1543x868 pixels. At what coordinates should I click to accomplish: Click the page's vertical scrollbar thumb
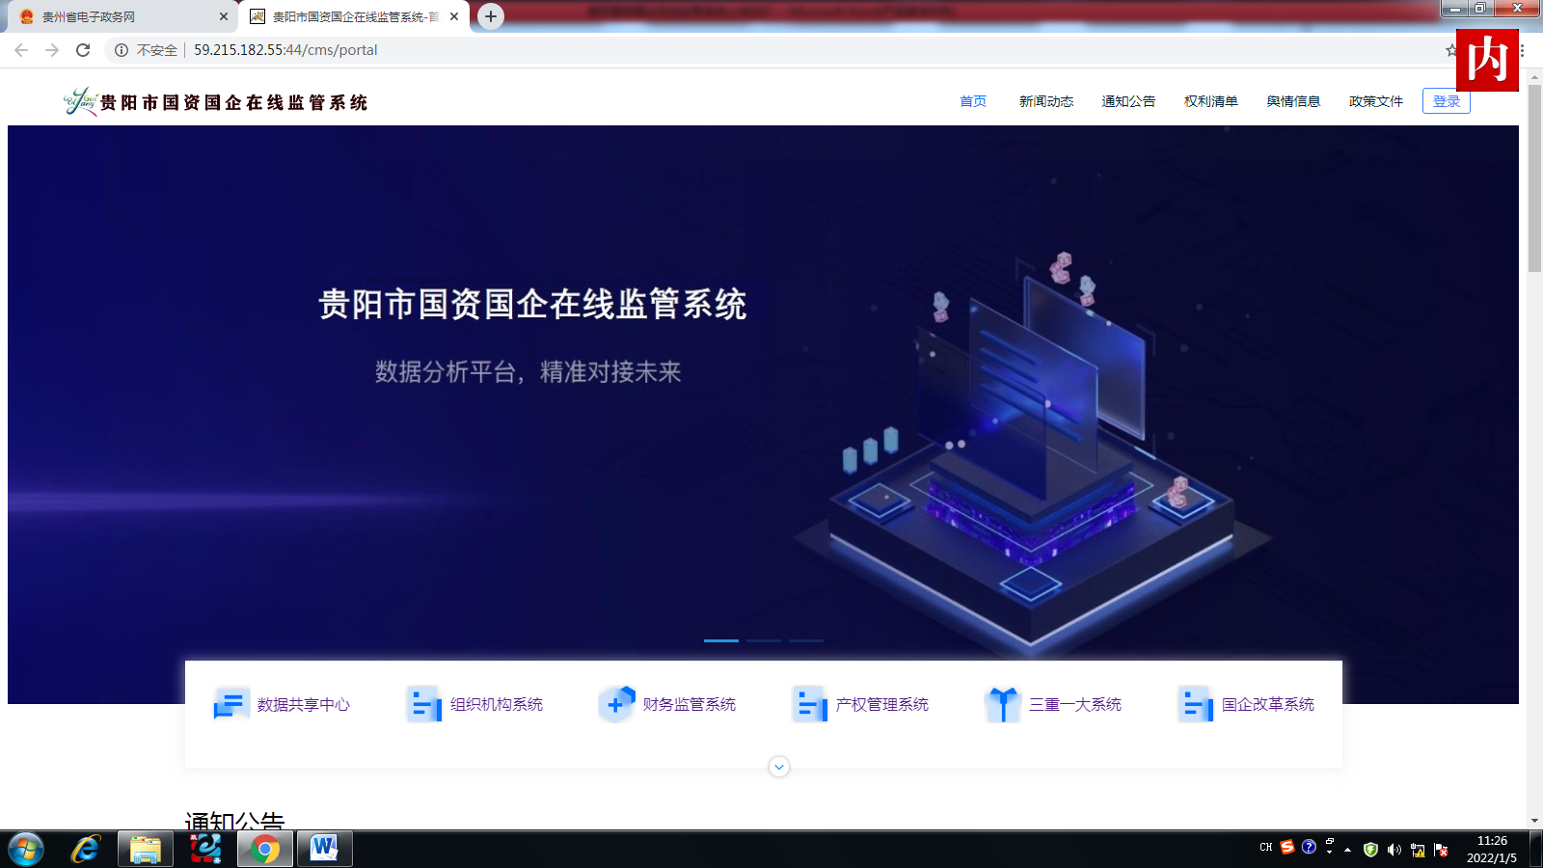[1534, 178]
